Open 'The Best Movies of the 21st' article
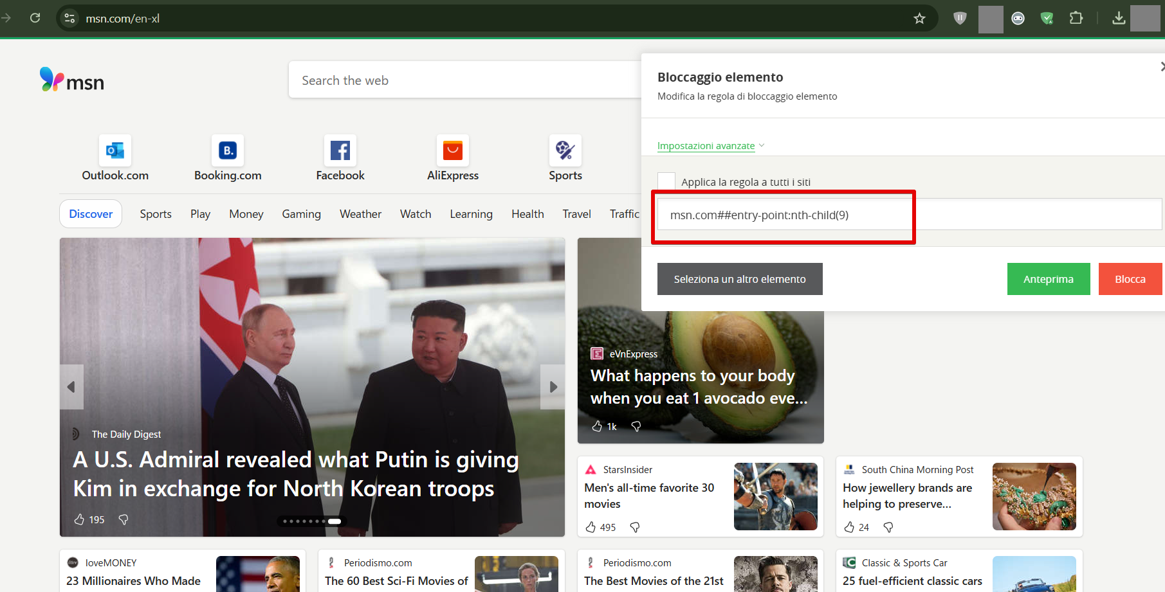1165x592 pixels. pos(654,581)
